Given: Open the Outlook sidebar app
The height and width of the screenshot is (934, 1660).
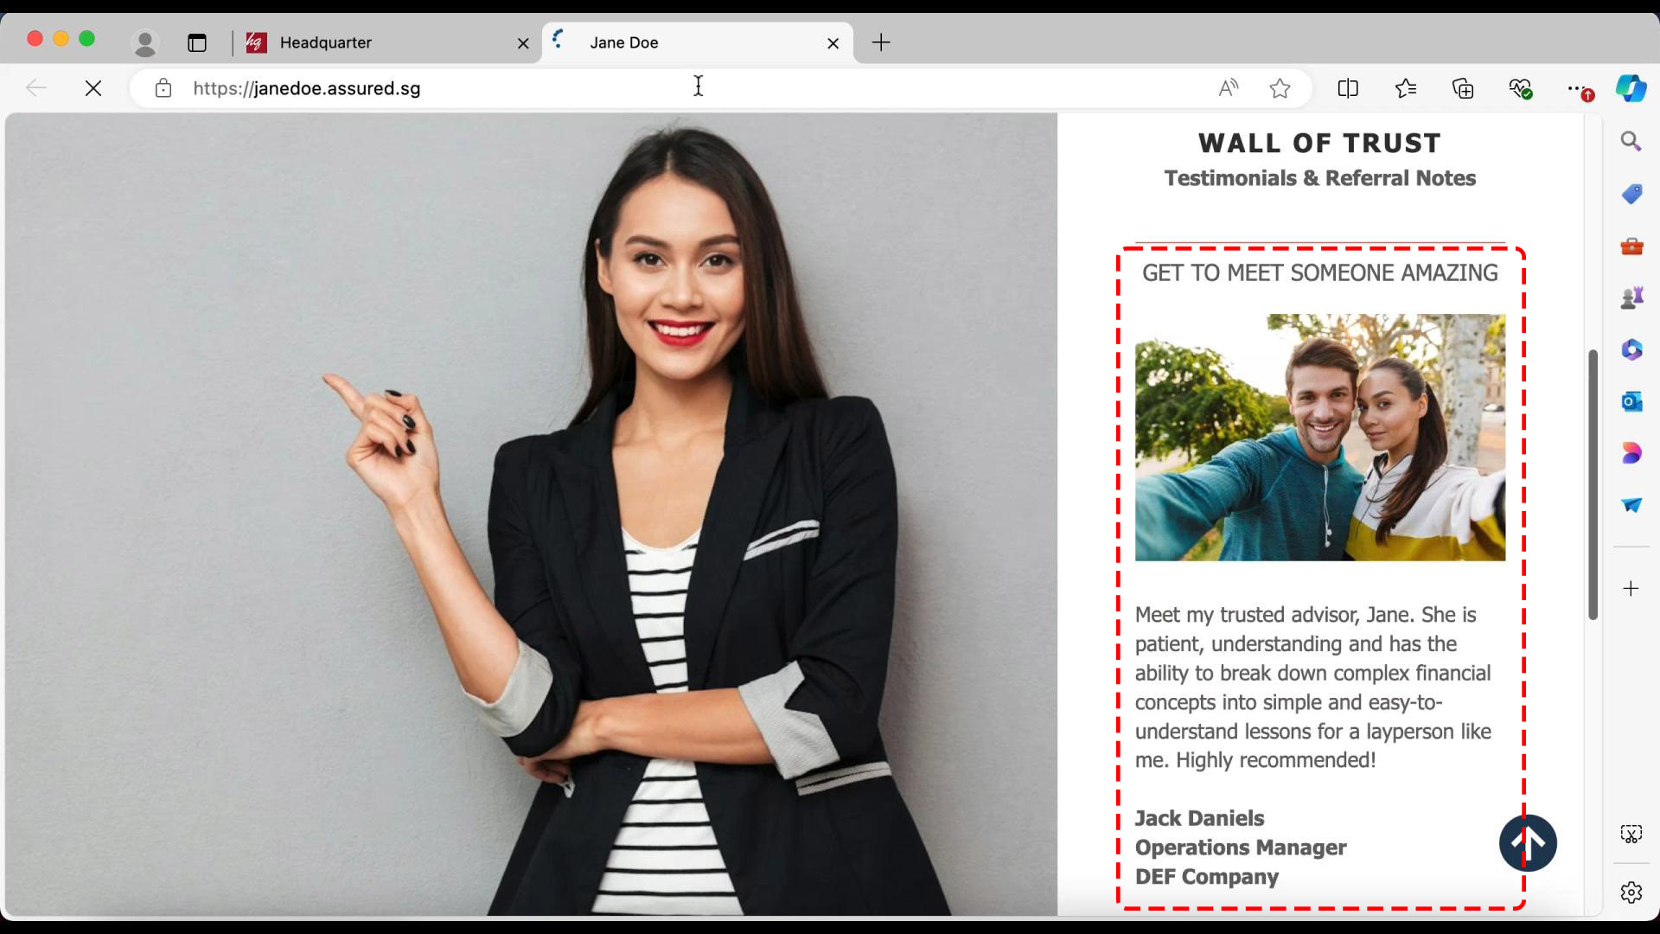Looking at the screenshot, I should point(1631,401).
